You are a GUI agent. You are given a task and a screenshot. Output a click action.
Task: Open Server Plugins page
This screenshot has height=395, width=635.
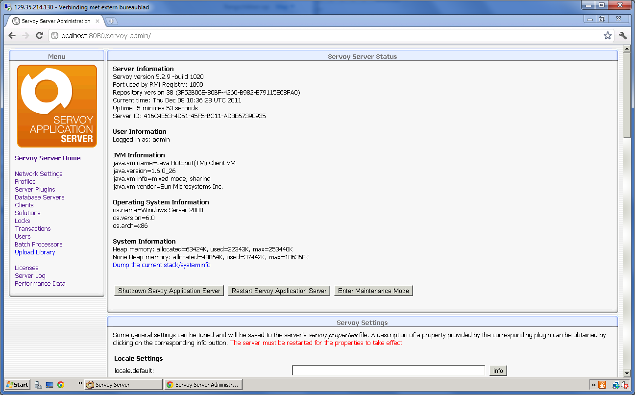[x=35, y=189]
